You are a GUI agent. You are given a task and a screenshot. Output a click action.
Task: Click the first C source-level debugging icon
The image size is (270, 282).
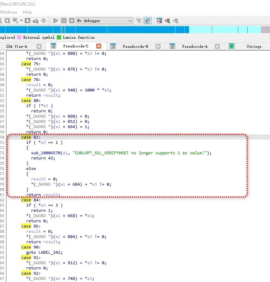(x=139, y=21)
